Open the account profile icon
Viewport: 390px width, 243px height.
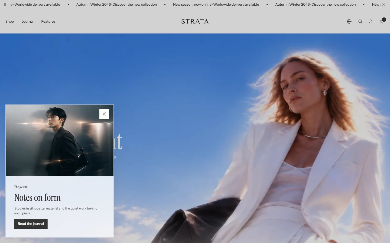(x=371, y=22)
